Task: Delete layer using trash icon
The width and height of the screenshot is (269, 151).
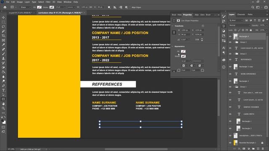Action: click(x=263, y=149)
